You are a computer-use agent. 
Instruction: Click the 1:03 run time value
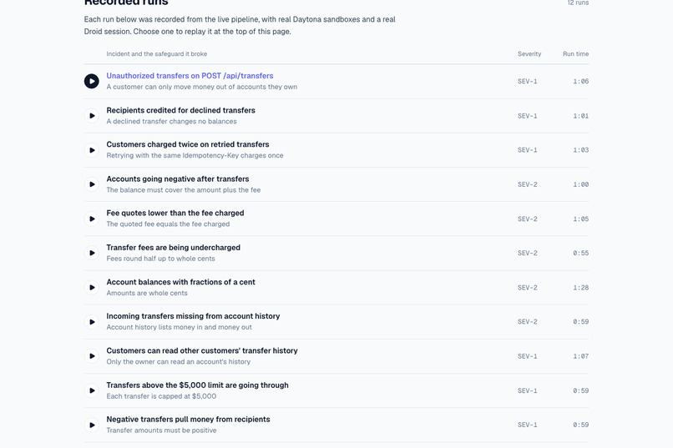[x=580, y=150]
